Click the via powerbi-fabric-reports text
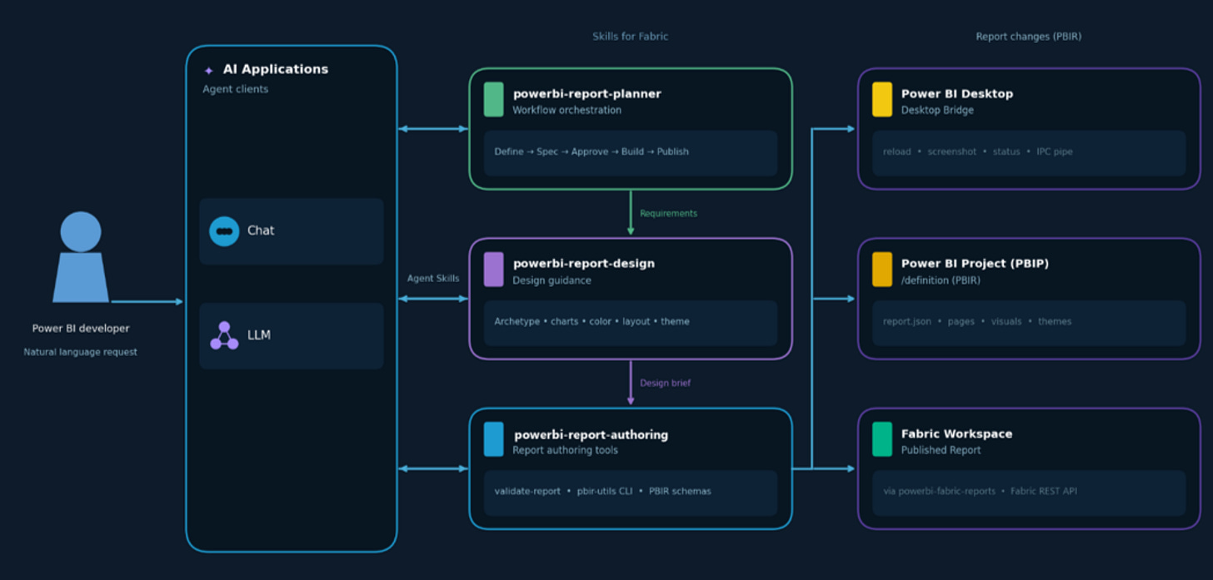 point(940,492)
